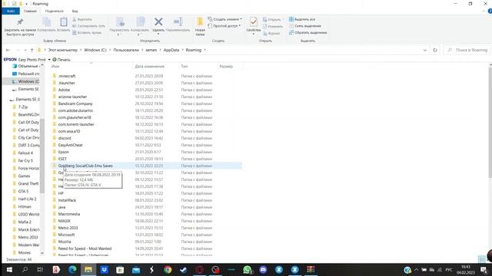Image resolution: width=492 pixels, height=276 pixels.
Task: Click Windows (C:) in the breadcrumb path
Action: pyautogui.click(x=95, y=50)
